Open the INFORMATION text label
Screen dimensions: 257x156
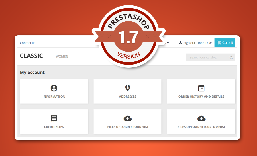[x=54, y=97]
